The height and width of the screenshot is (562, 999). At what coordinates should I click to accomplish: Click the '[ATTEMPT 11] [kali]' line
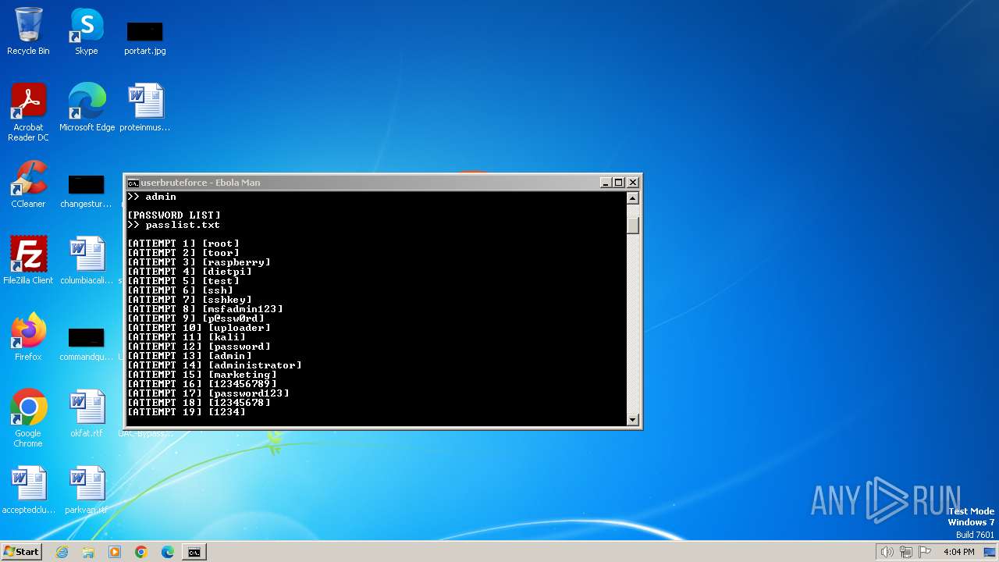pyautogui.click(x=187, y=337)
